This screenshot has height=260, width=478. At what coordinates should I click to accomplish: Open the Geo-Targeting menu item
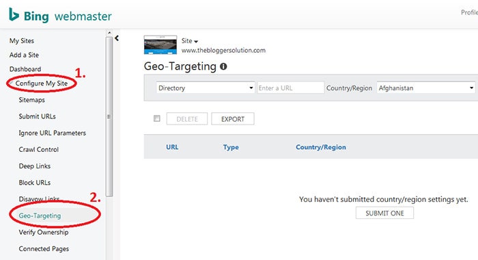point(40,216)
